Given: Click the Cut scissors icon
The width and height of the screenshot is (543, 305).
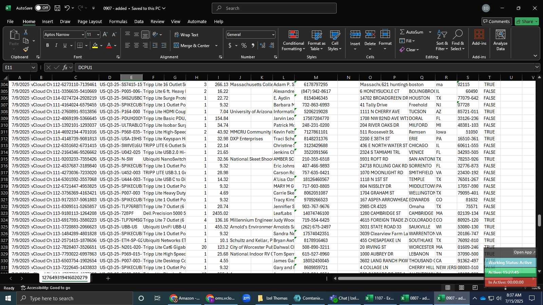Looking at the screenshot, I should tap(26, 32).
